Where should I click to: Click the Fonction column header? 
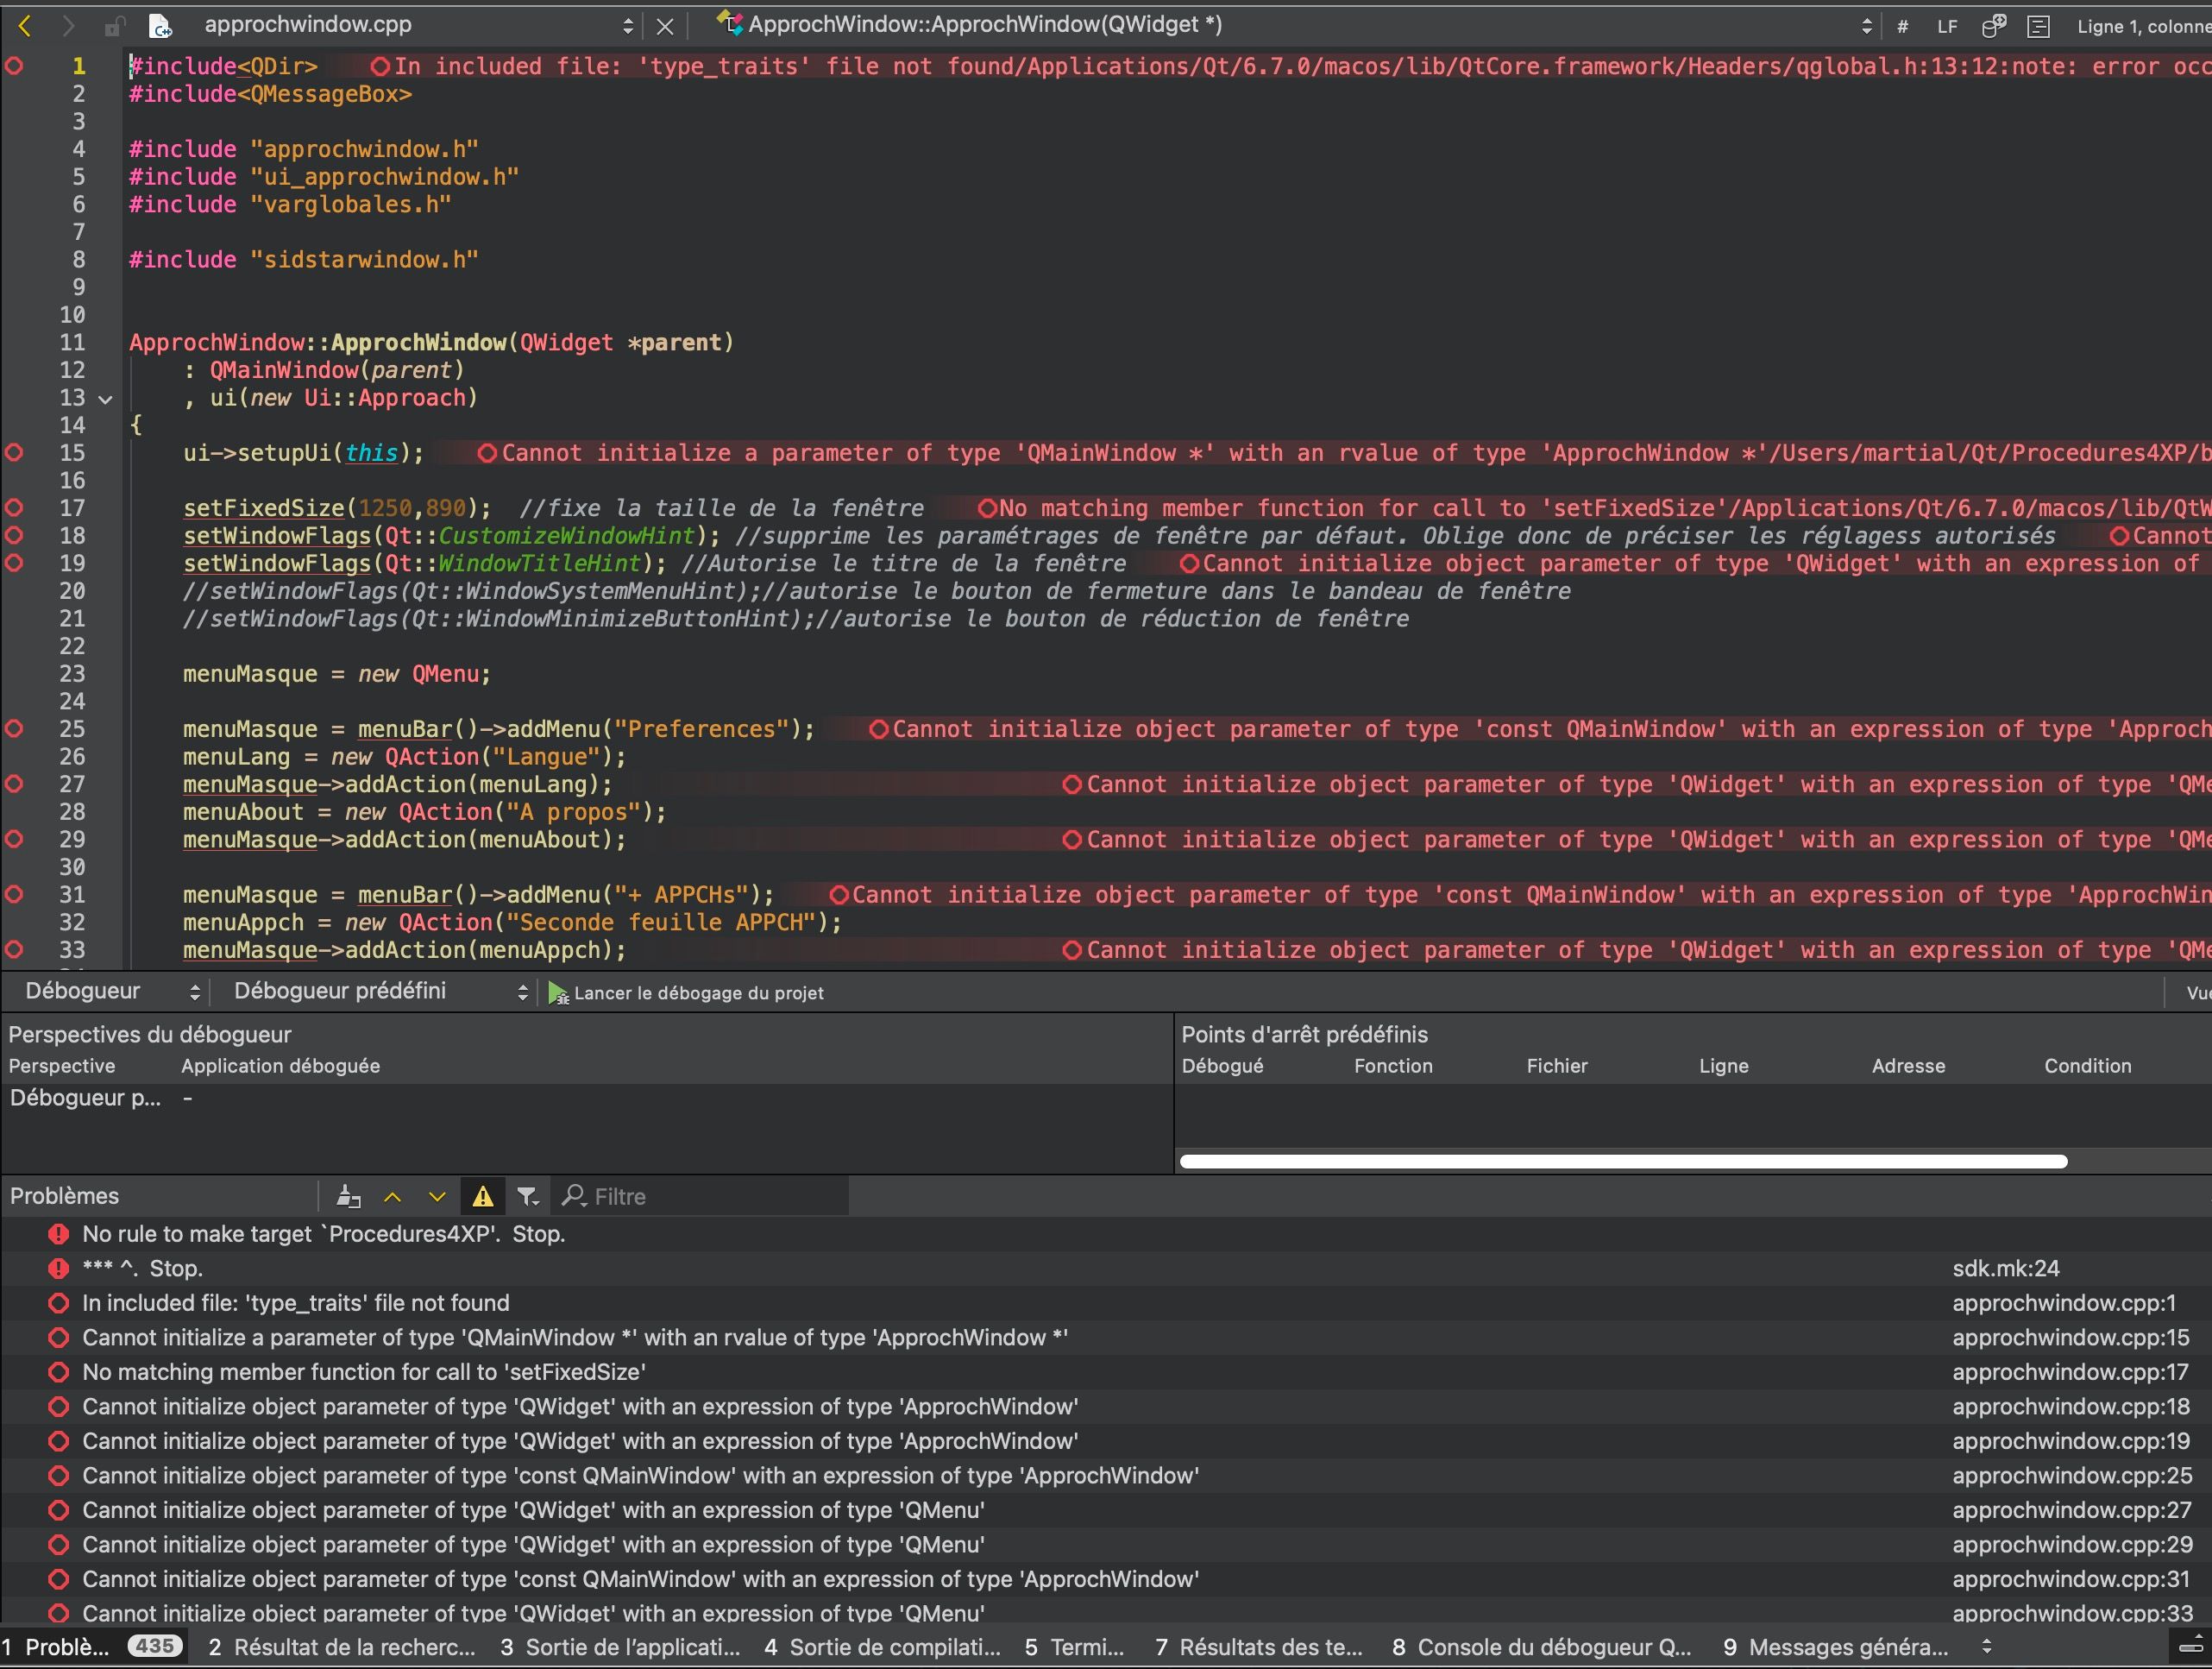click(1393, 1066)
